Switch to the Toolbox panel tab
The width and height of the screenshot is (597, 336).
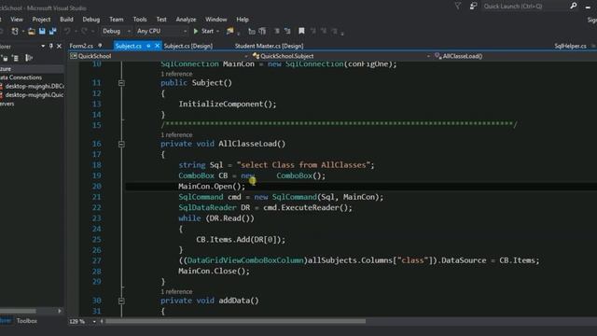coord(27,321)
